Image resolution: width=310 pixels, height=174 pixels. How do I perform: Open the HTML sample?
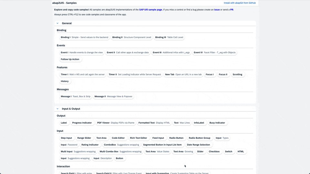(x=241, y=151)
